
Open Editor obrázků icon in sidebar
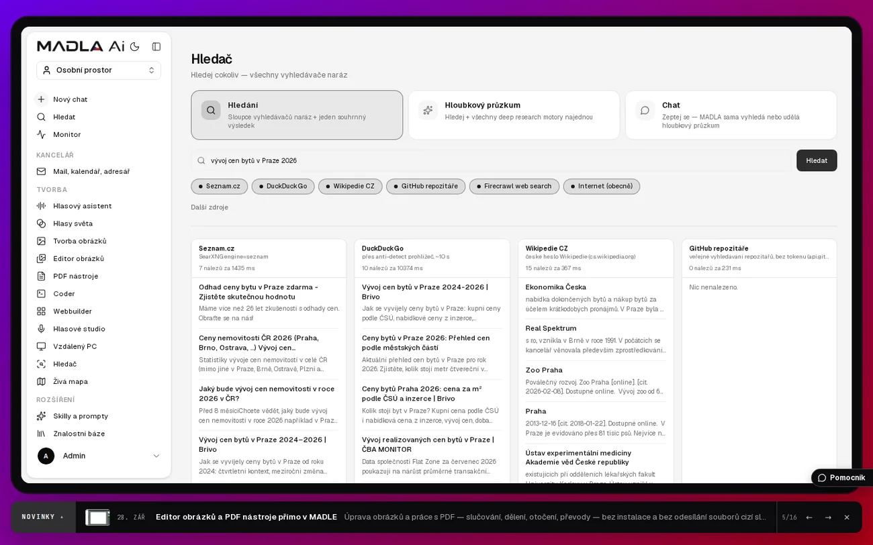[41, 258]
